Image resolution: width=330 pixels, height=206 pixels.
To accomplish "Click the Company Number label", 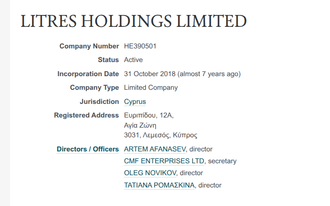I will 89,46.
